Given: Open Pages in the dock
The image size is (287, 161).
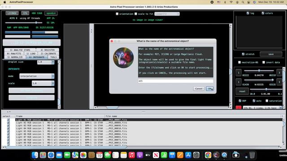Looking at the screenshot, I should 180,155.
